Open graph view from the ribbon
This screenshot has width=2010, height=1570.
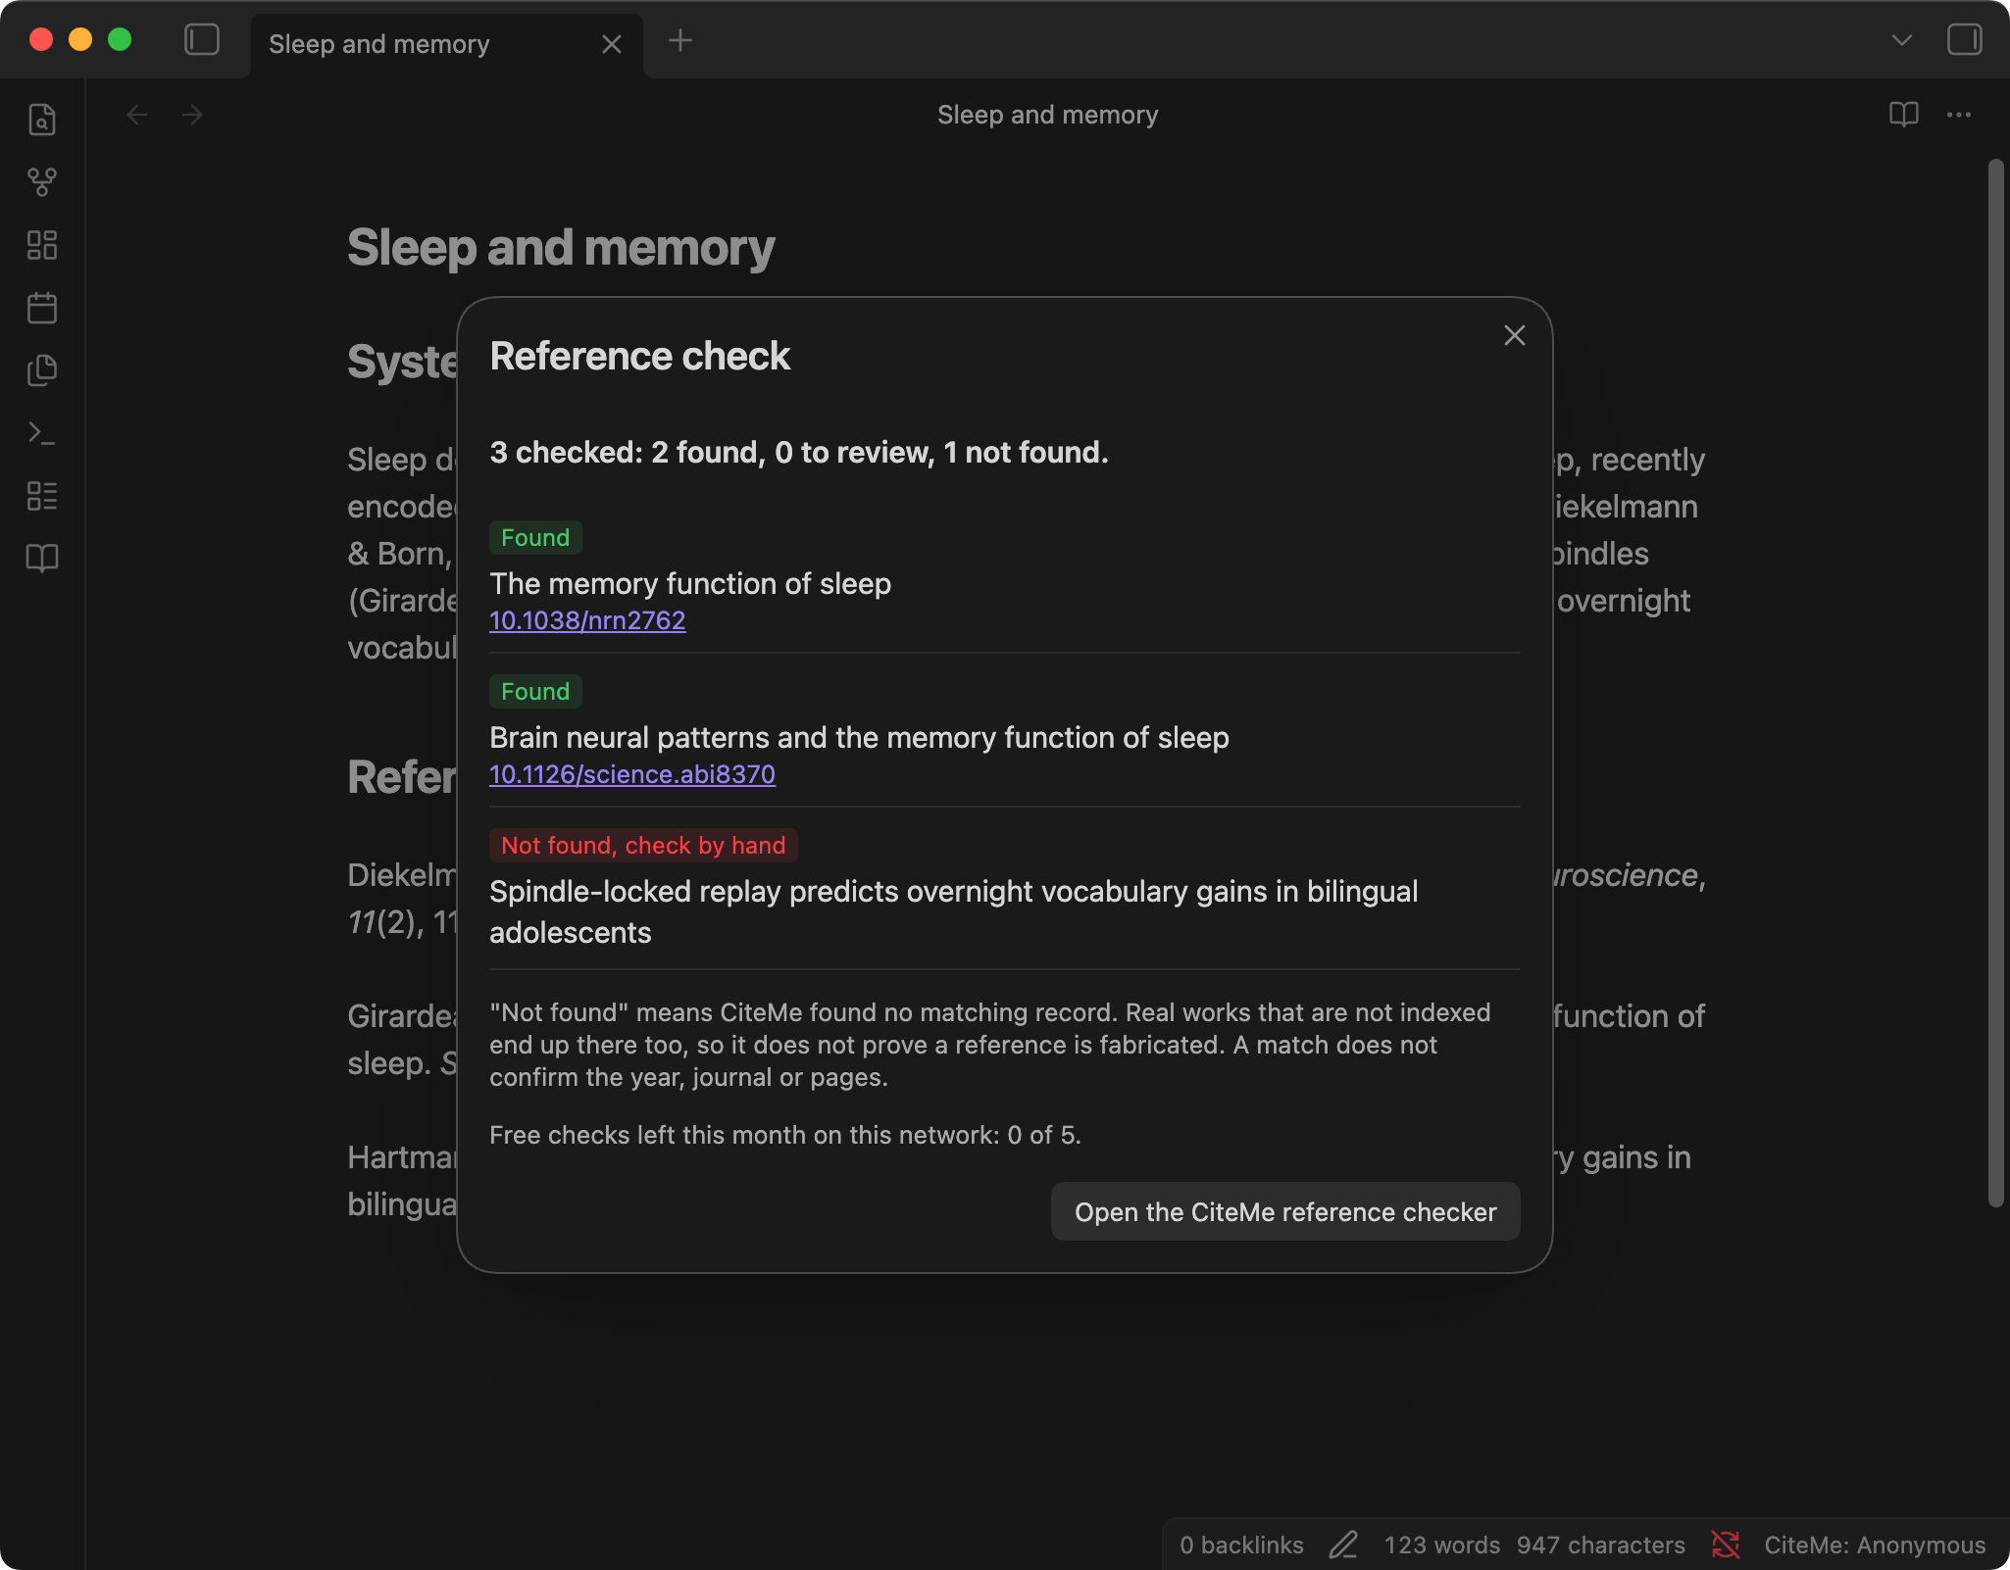point(42,182)
